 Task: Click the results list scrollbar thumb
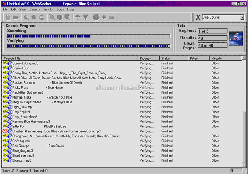point(244,137)
